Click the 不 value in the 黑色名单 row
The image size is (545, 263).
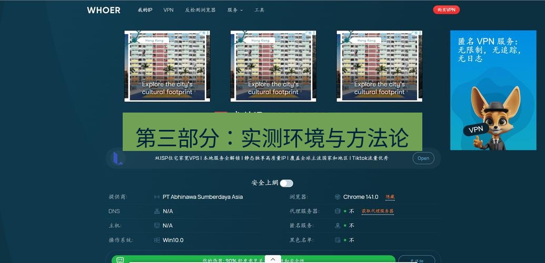(351, 240)
